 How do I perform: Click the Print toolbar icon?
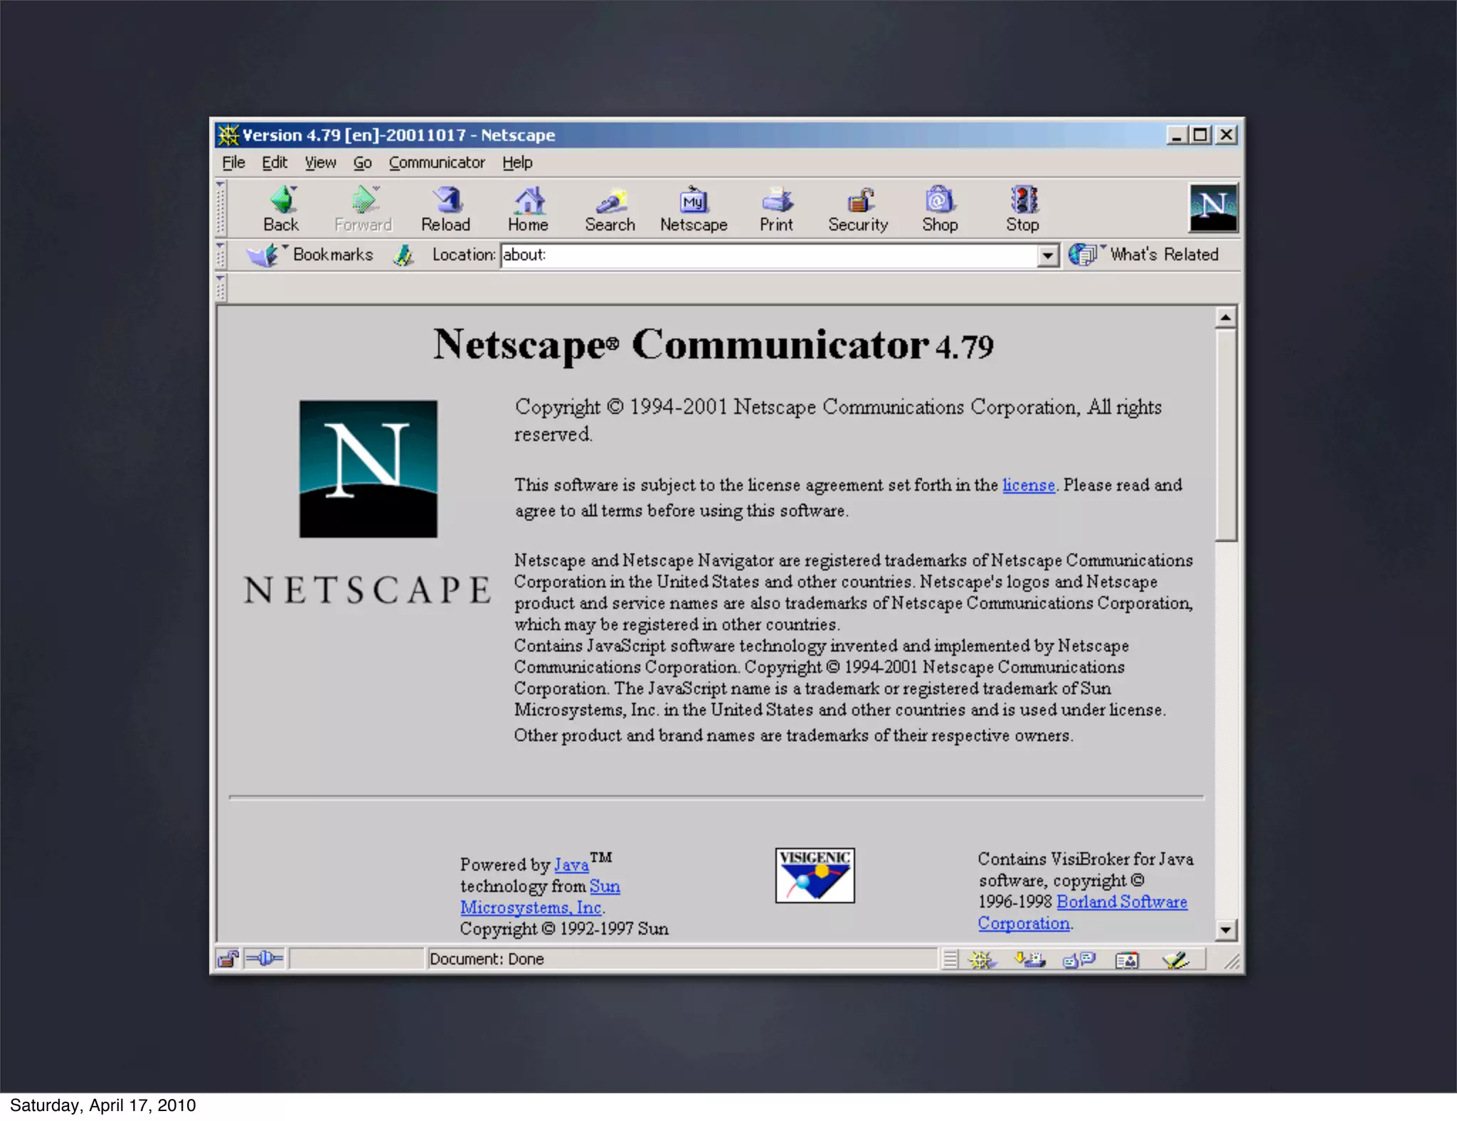click(x=776, y=201)
